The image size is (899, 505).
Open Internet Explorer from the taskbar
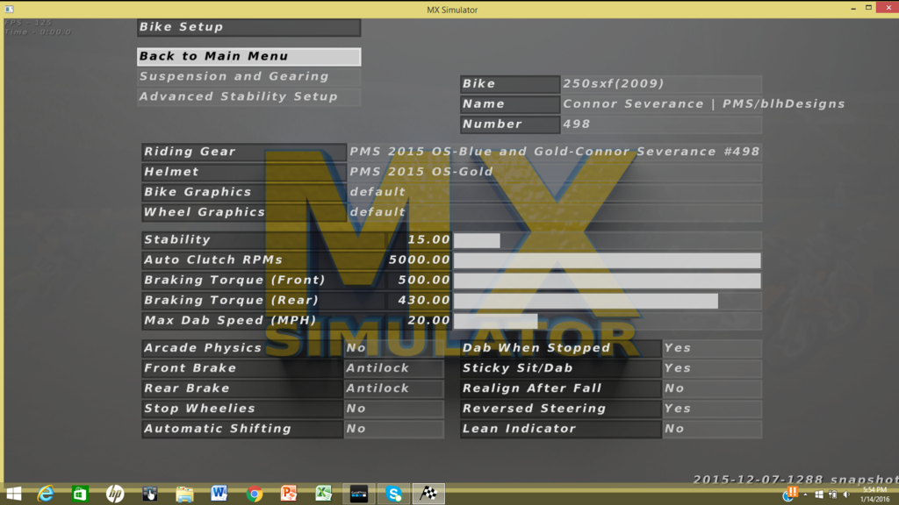click(x=46, y=494)
